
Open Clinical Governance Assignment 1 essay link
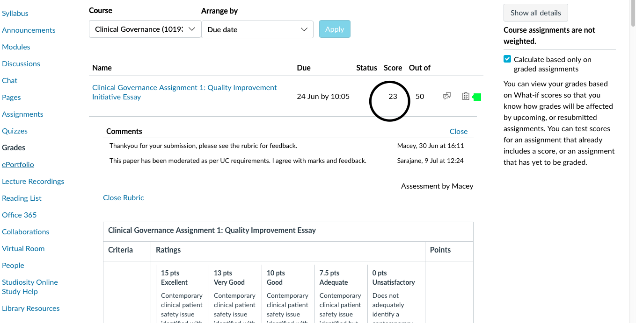tap(184, 92)
